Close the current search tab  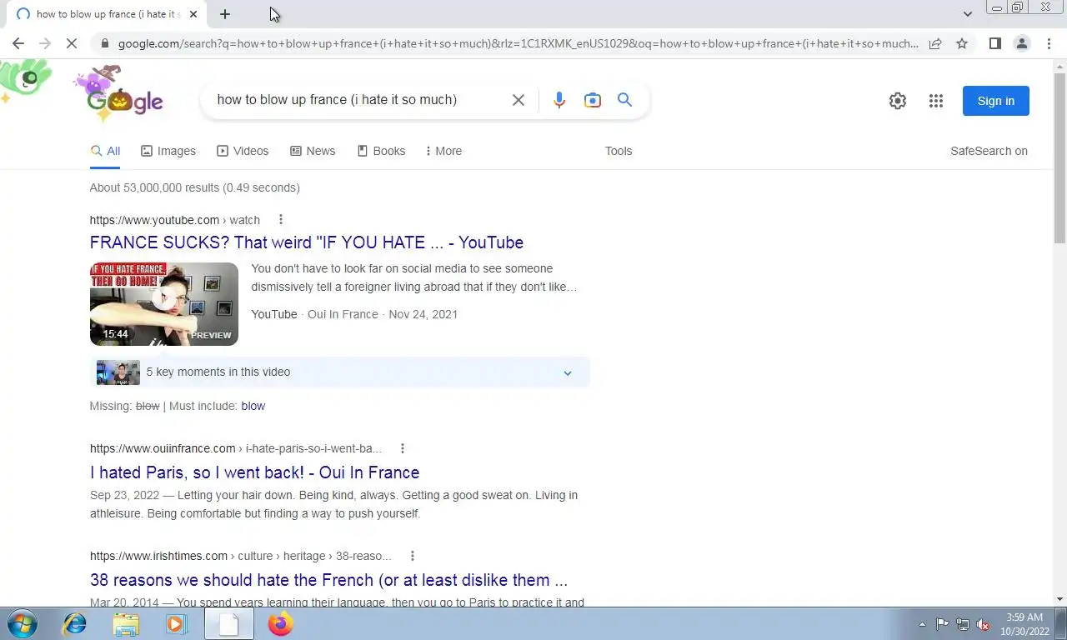[193, 14]
